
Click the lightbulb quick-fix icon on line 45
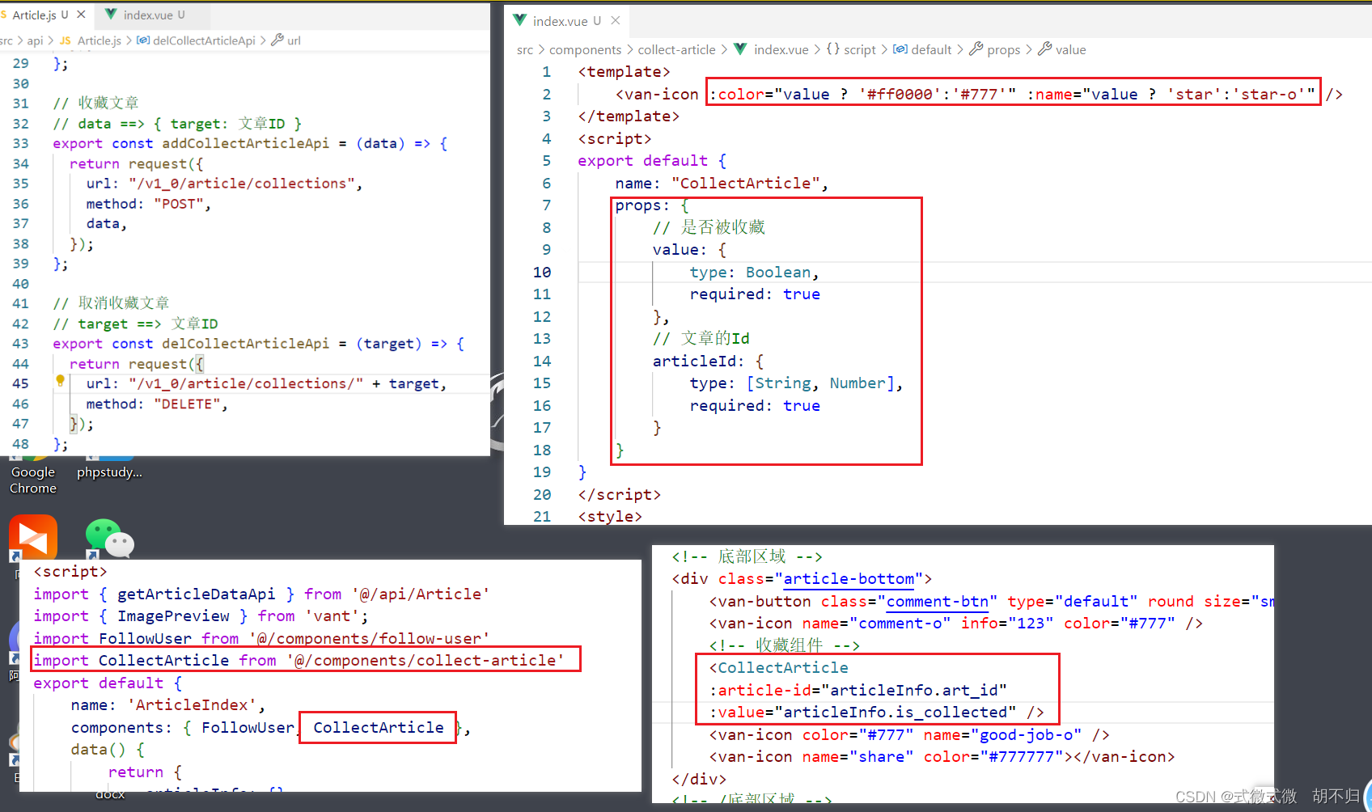click(60, 381)
